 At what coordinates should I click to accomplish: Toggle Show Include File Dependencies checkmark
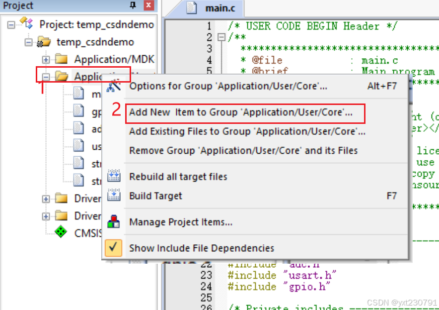click(x=113, y=248)
